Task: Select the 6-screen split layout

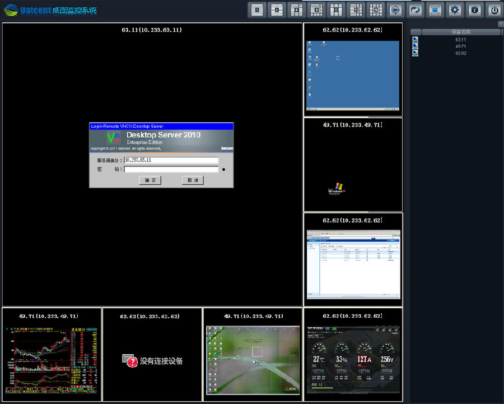Action: coord(296,10)
